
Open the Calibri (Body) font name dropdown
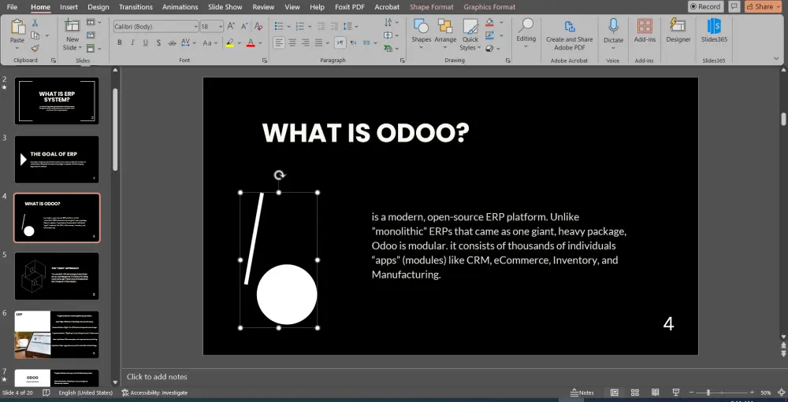(x=196, y=26)
